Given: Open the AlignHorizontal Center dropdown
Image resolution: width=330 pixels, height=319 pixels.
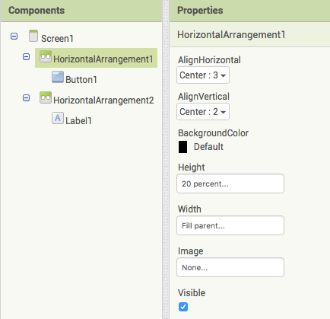Looking at the screenshot, I should [203, 75].
